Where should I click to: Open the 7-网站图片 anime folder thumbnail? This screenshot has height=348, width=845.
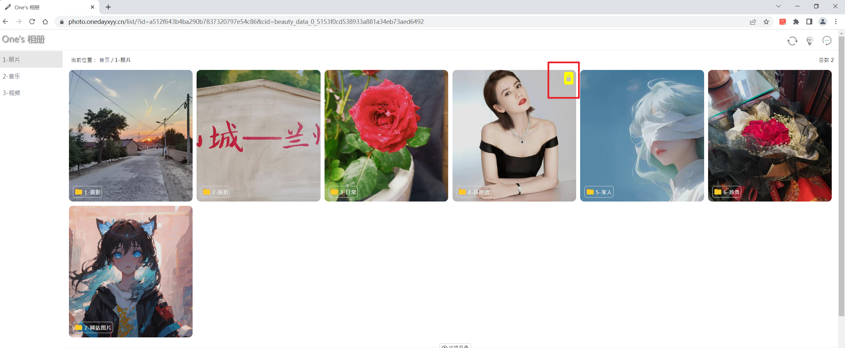click(131, 271)
